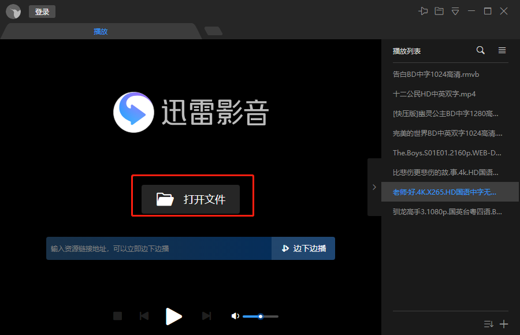Adjust the volume slider
The width and height of the screenshot is (520, 335).
click(x=261, y=317)
